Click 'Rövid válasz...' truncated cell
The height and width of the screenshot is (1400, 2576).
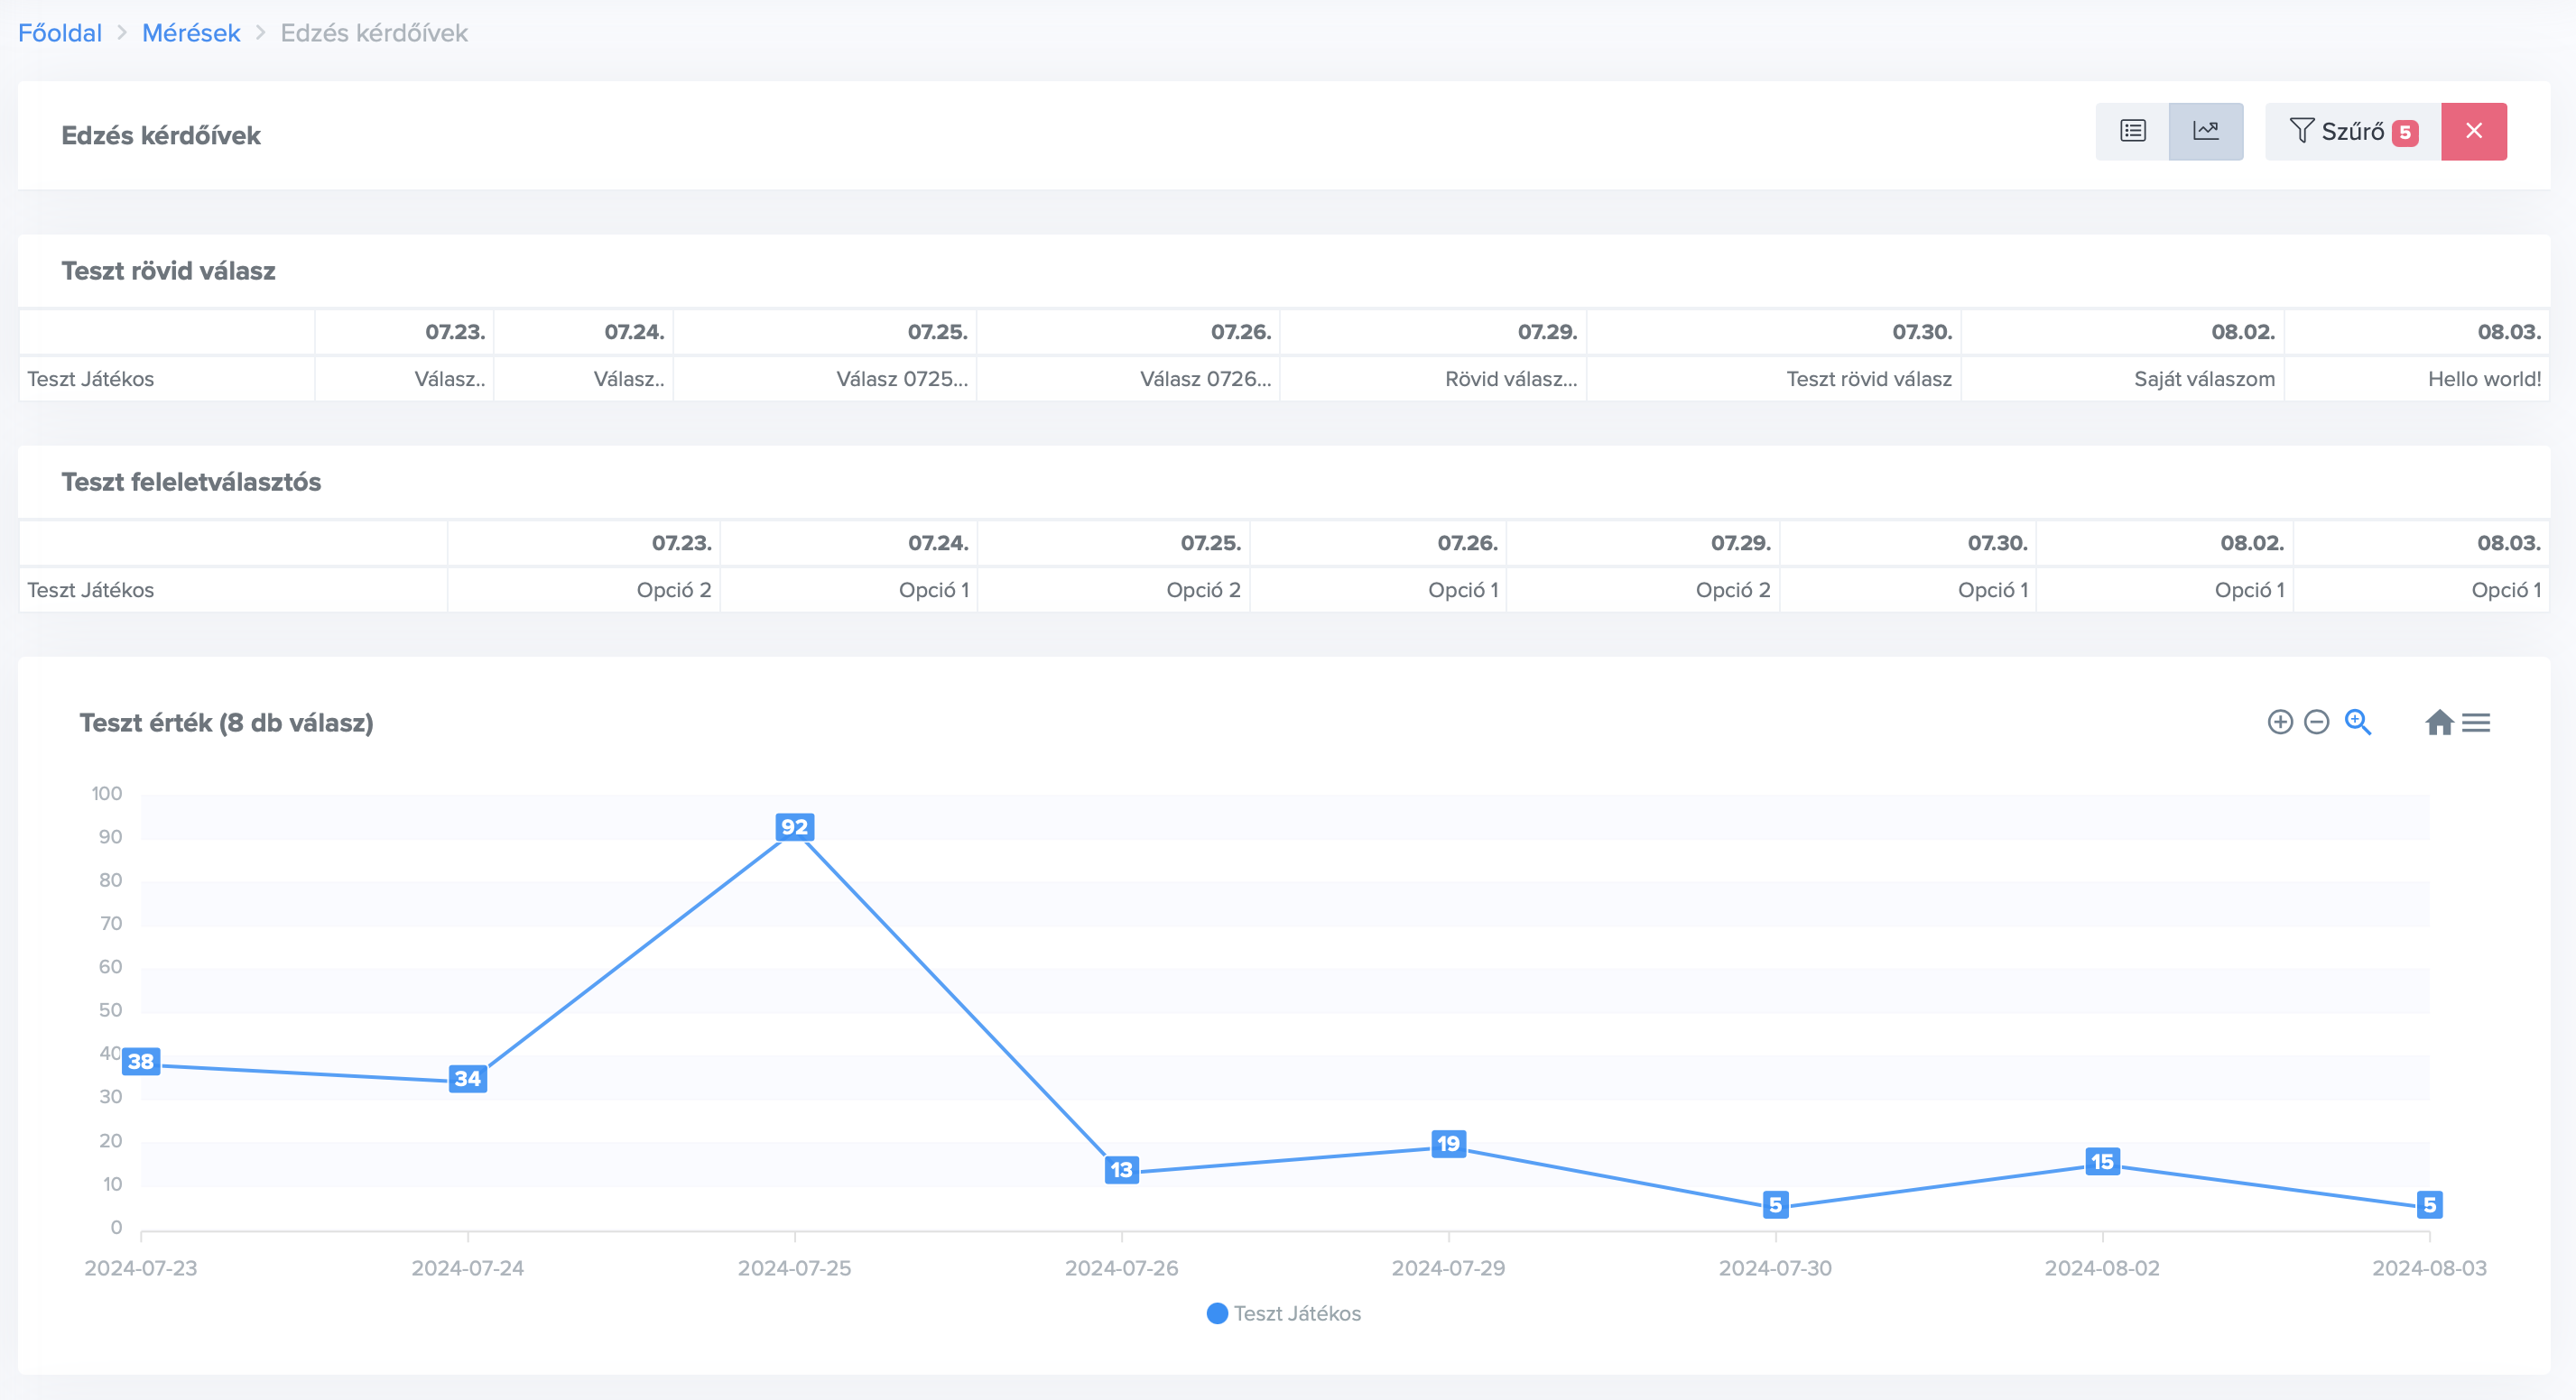pyautogui.click(x=1510, y=379)
